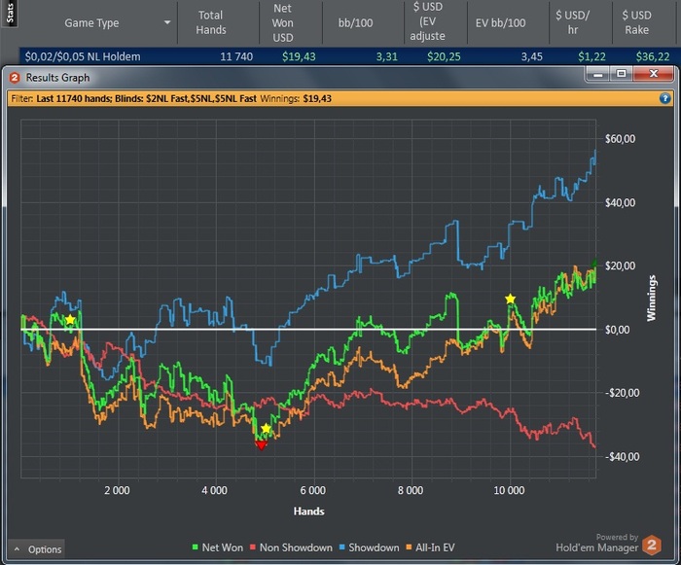Screen dimensions: 681x565
Task: Click the Winnings: $19,43 text in filter bar
Action: 296,98
